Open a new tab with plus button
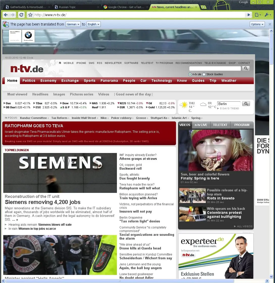The height and width of the screenshot is (283, 275). pyautogui.click(x=204, y=7)
